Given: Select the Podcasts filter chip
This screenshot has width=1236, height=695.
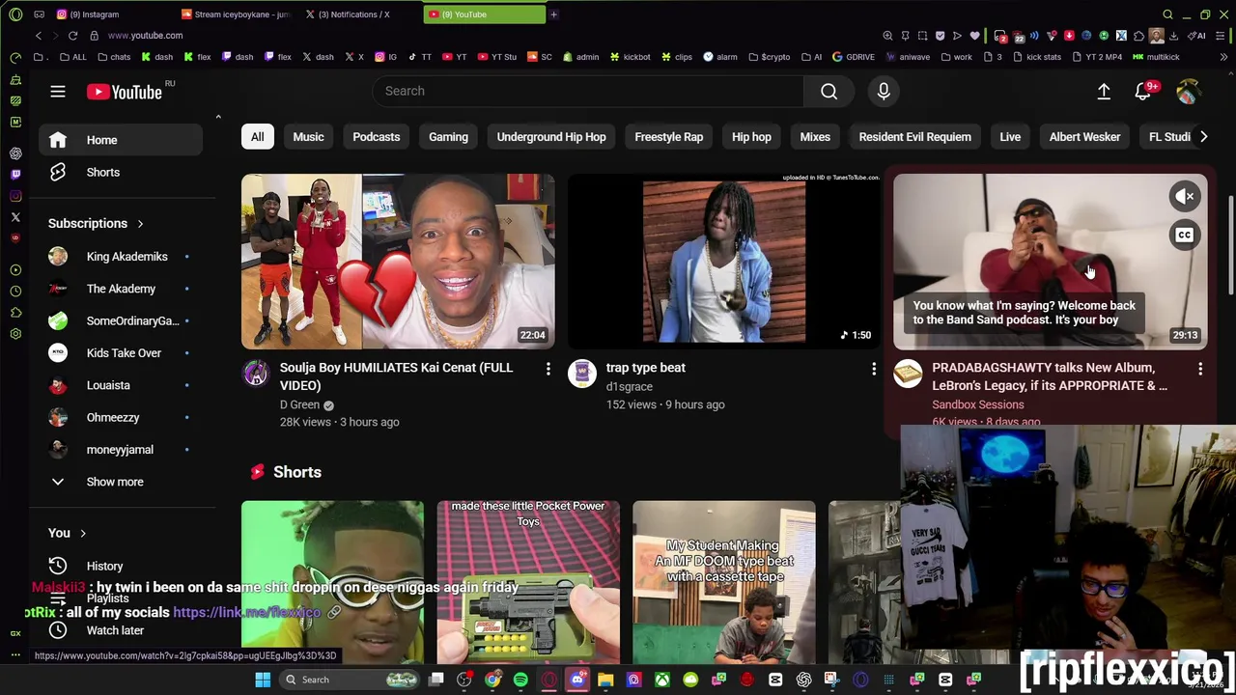Looking at the screenshot, I should click(376, 137).
